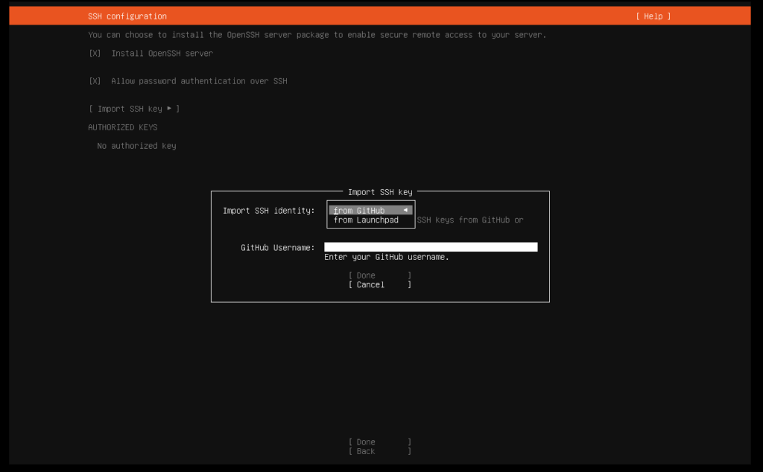This screenshot has width=763, height=472.
Task: Select the 'No authorized key' entry
Action: (x=136, y=146)
